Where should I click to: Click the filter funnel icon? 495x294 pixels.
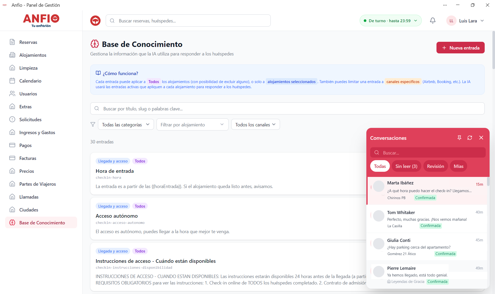93,125
